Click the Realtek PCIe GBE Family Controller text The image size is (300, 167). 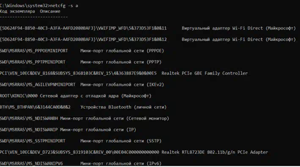point(204,73)
